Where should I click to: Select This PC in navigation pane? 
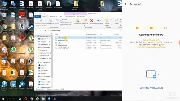44,62
